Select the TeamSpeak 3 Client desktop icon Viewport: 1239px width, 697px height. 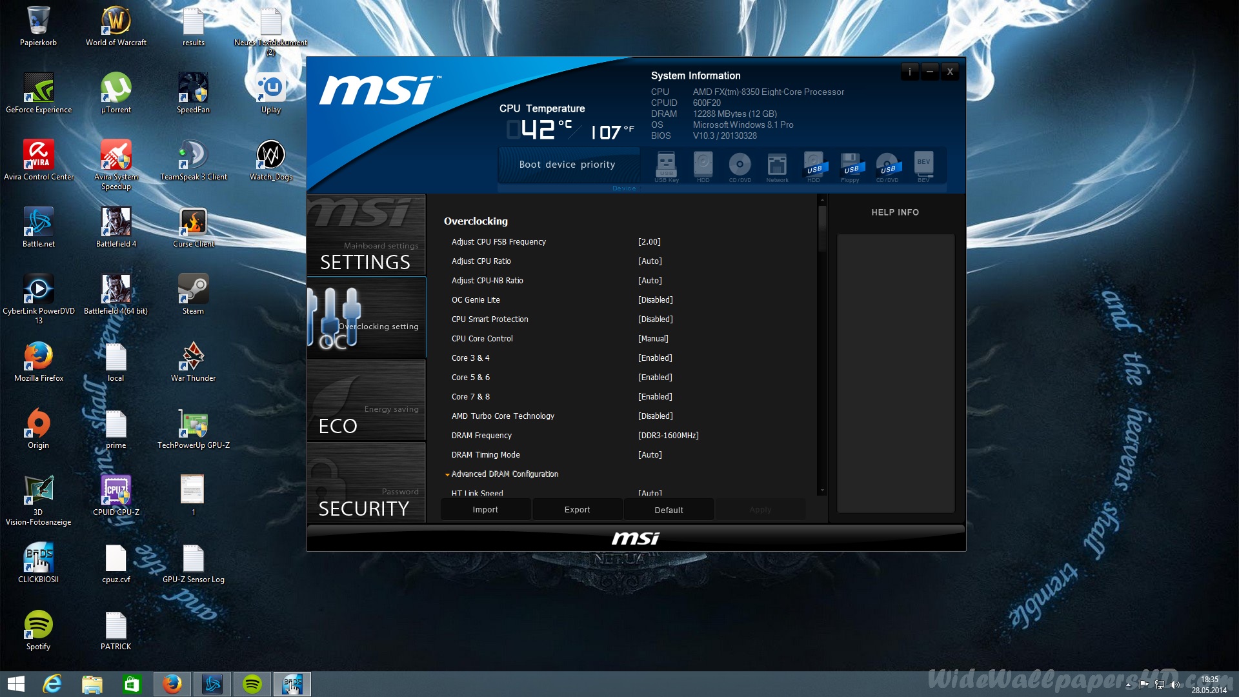click(194, 161)
